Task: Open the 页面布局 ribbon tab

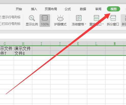Action: click(51, 9)
